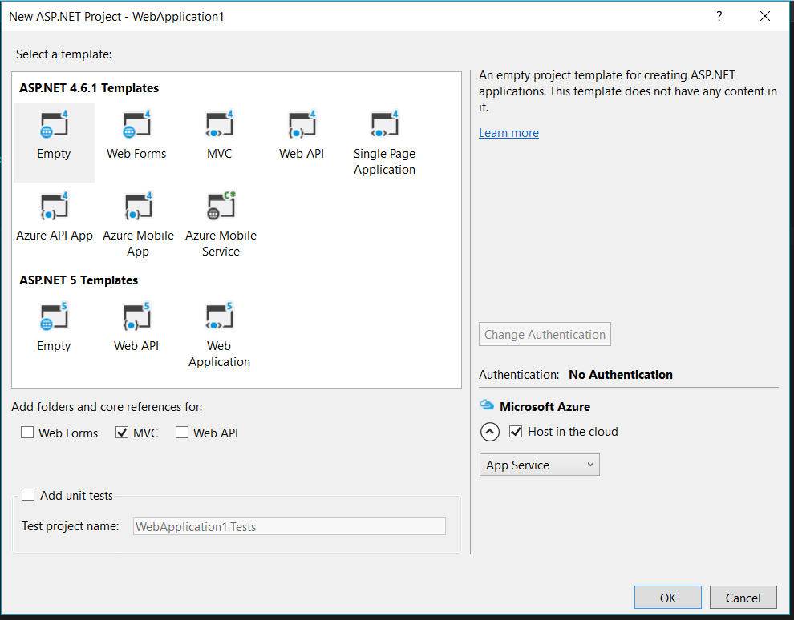
Task: Enable the Web Forms core references checkbox
Action: tap(27, 433)
